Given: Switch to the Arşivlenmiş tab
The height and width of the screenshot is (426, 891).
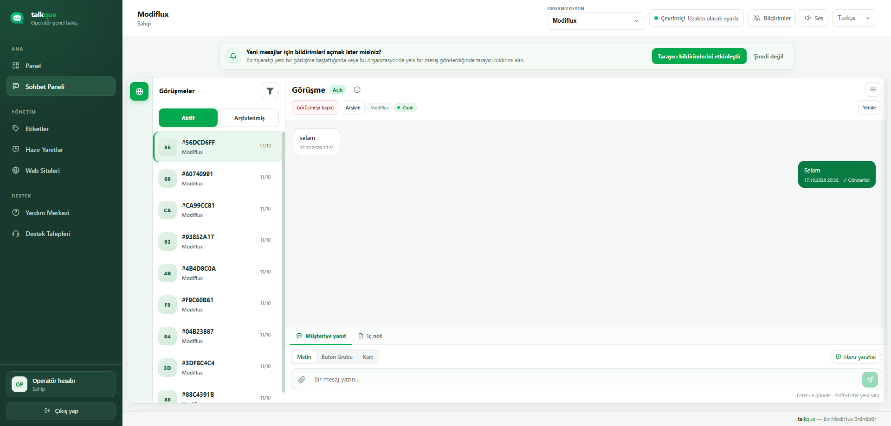Looking at the screenshot, I should (x=249, y=118).
